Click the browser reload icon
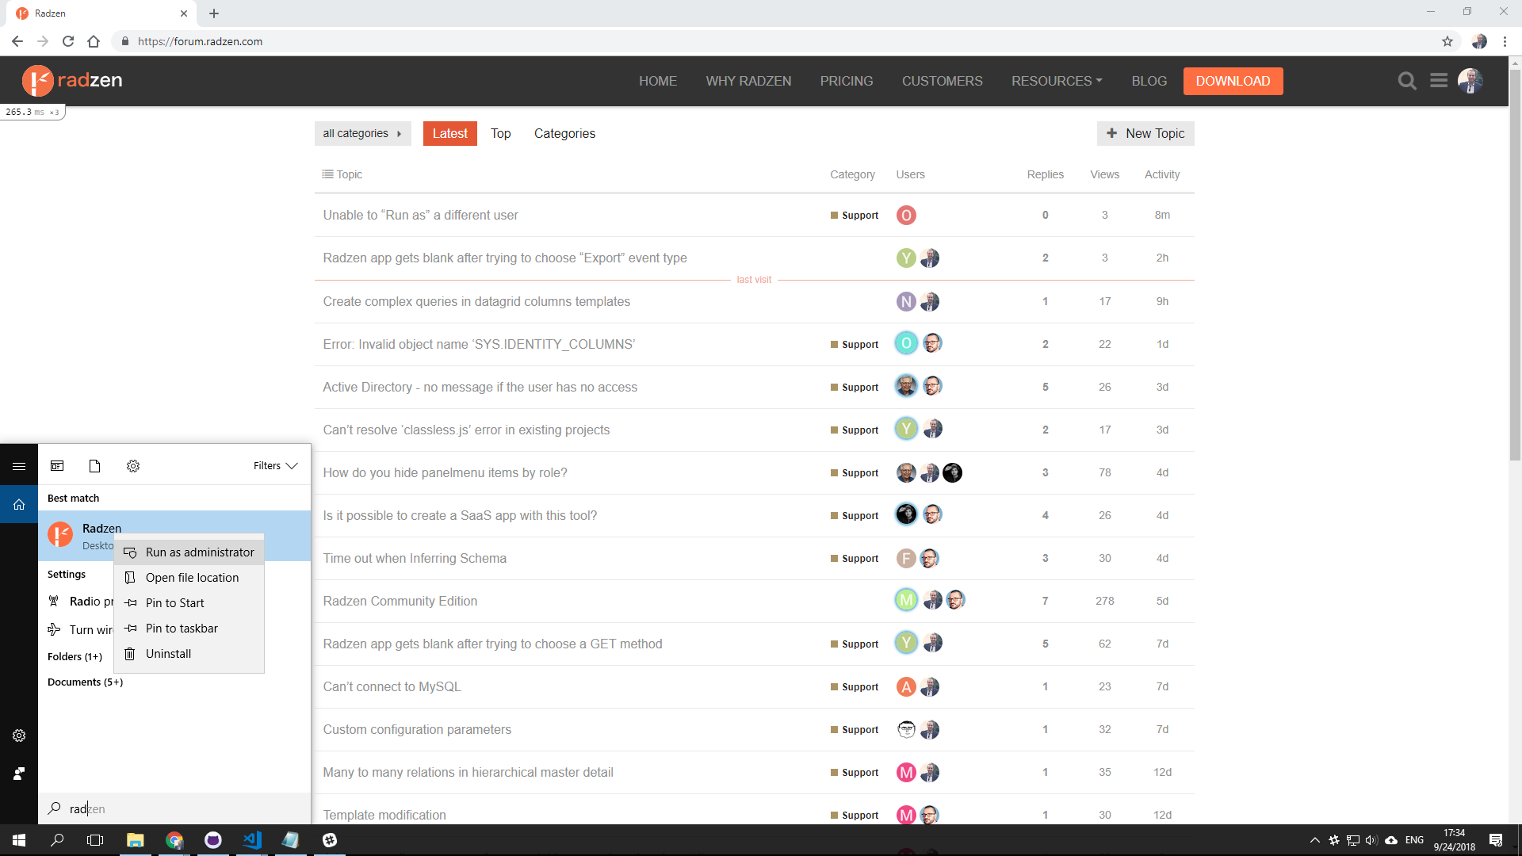1522x856 pixels. [68, 41]
